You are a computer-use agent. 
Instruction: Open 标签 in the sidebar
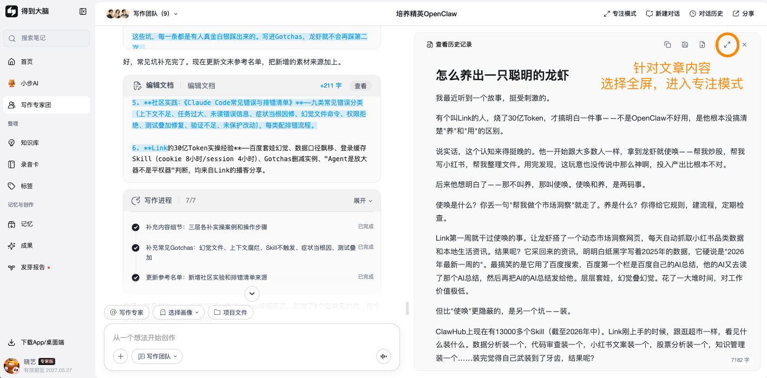(x=47, y=186)
